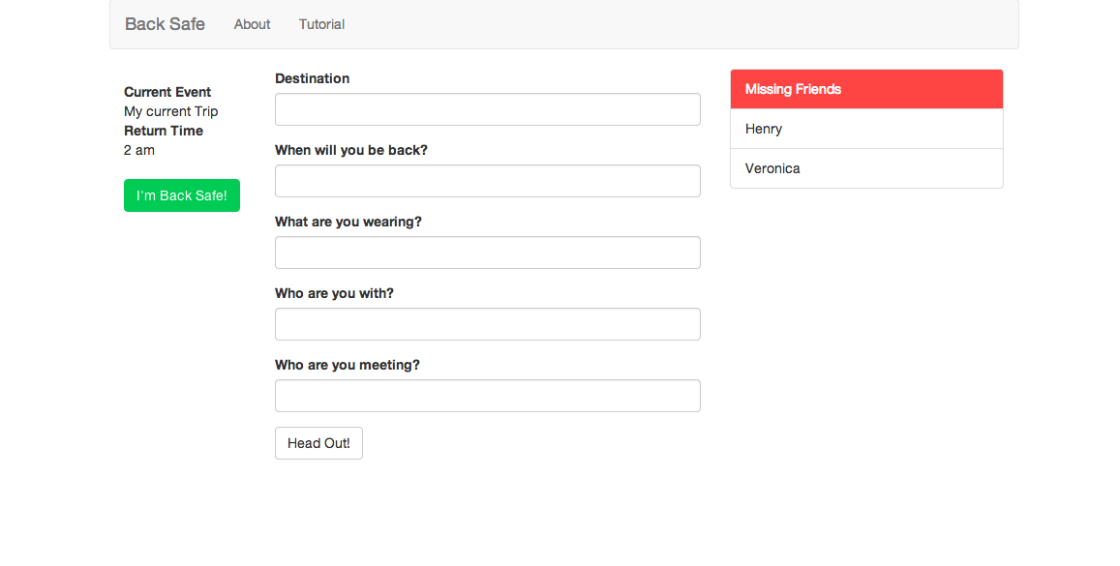The height and width of the screenshot is (566, 1120).
Task: Go to the Tutorial page
Action: click(x=321, y=24)
